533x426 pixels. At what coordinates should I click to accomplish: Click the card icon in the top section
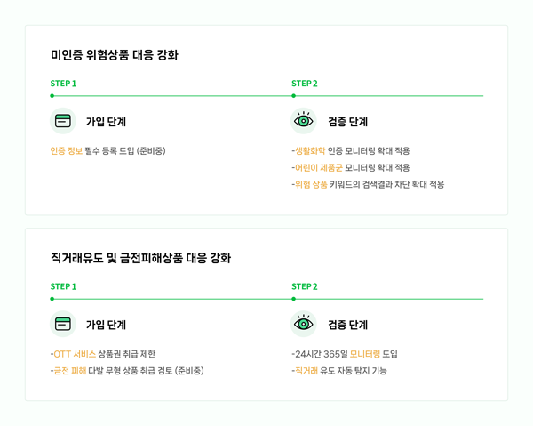63,121
